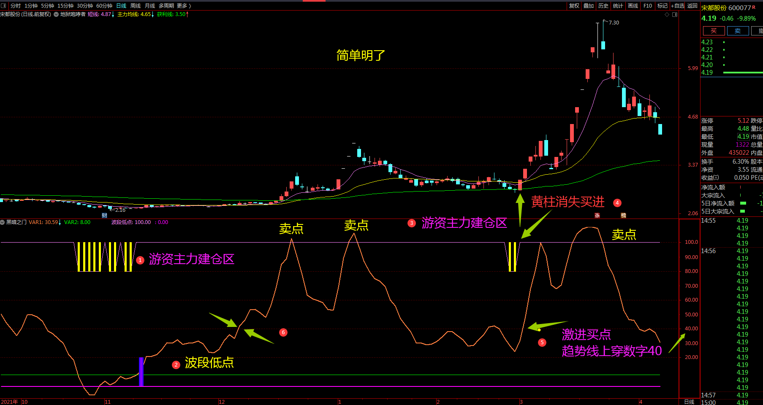This screenshot has height=405, width=763.
Task: Click the 复权 adjustment button
Action: pos(574,5)
